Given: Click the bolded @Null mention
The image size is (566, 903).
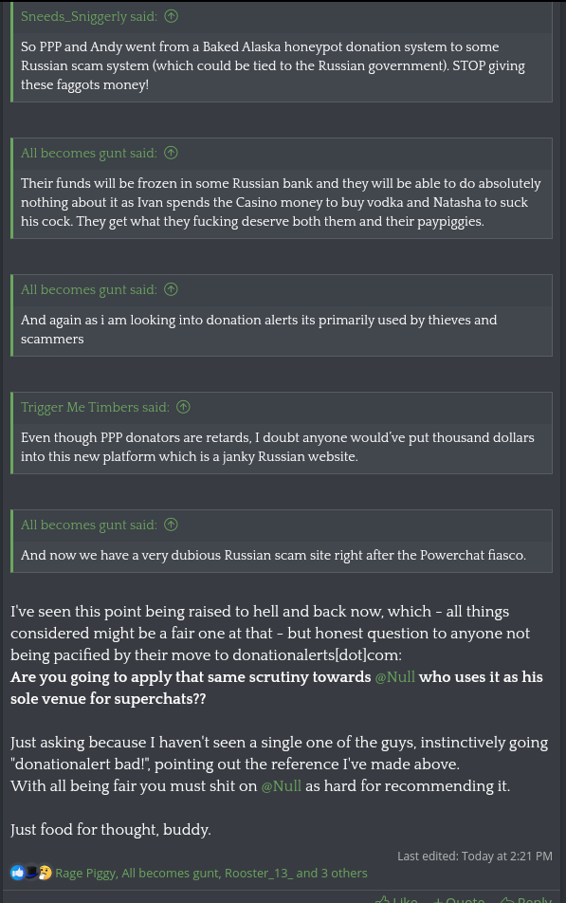Looking at the screenshot, I should pyautogui.click(x=395, y=676).
